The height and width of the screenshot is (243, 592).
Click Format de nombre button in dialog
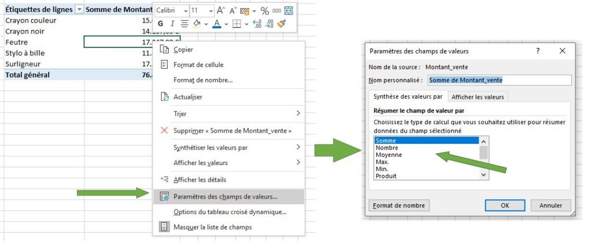(399, 205)
